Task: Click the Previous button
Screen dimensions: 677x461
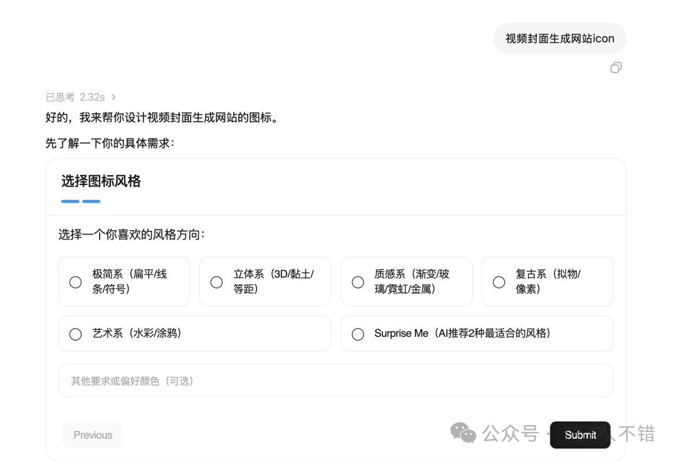Action: tap(93, 435)
